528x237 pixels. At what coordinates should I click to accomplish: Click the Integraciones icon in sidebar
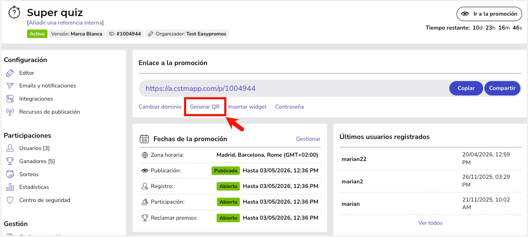tap(10, 99)
